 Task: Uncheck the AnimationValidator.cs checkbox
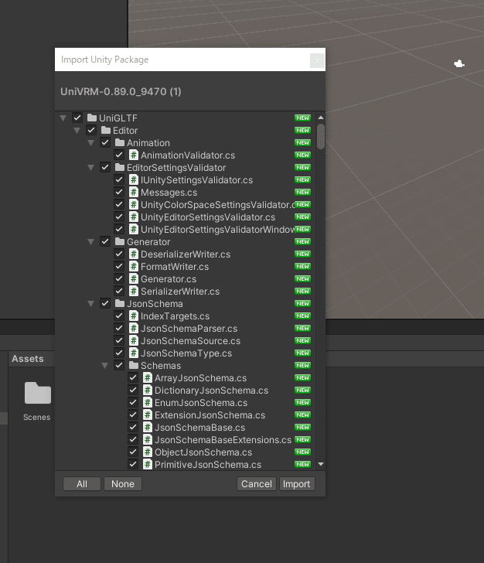(x=119, y=155)
